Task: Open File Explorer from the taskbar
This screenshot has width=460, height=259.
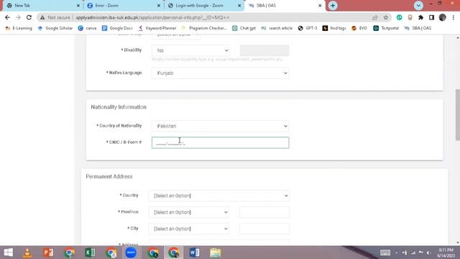Action: coord(216,253)
